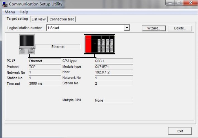198x138 pixels.
Task: Click the Protocol field showing TCP
Action: 44,67
